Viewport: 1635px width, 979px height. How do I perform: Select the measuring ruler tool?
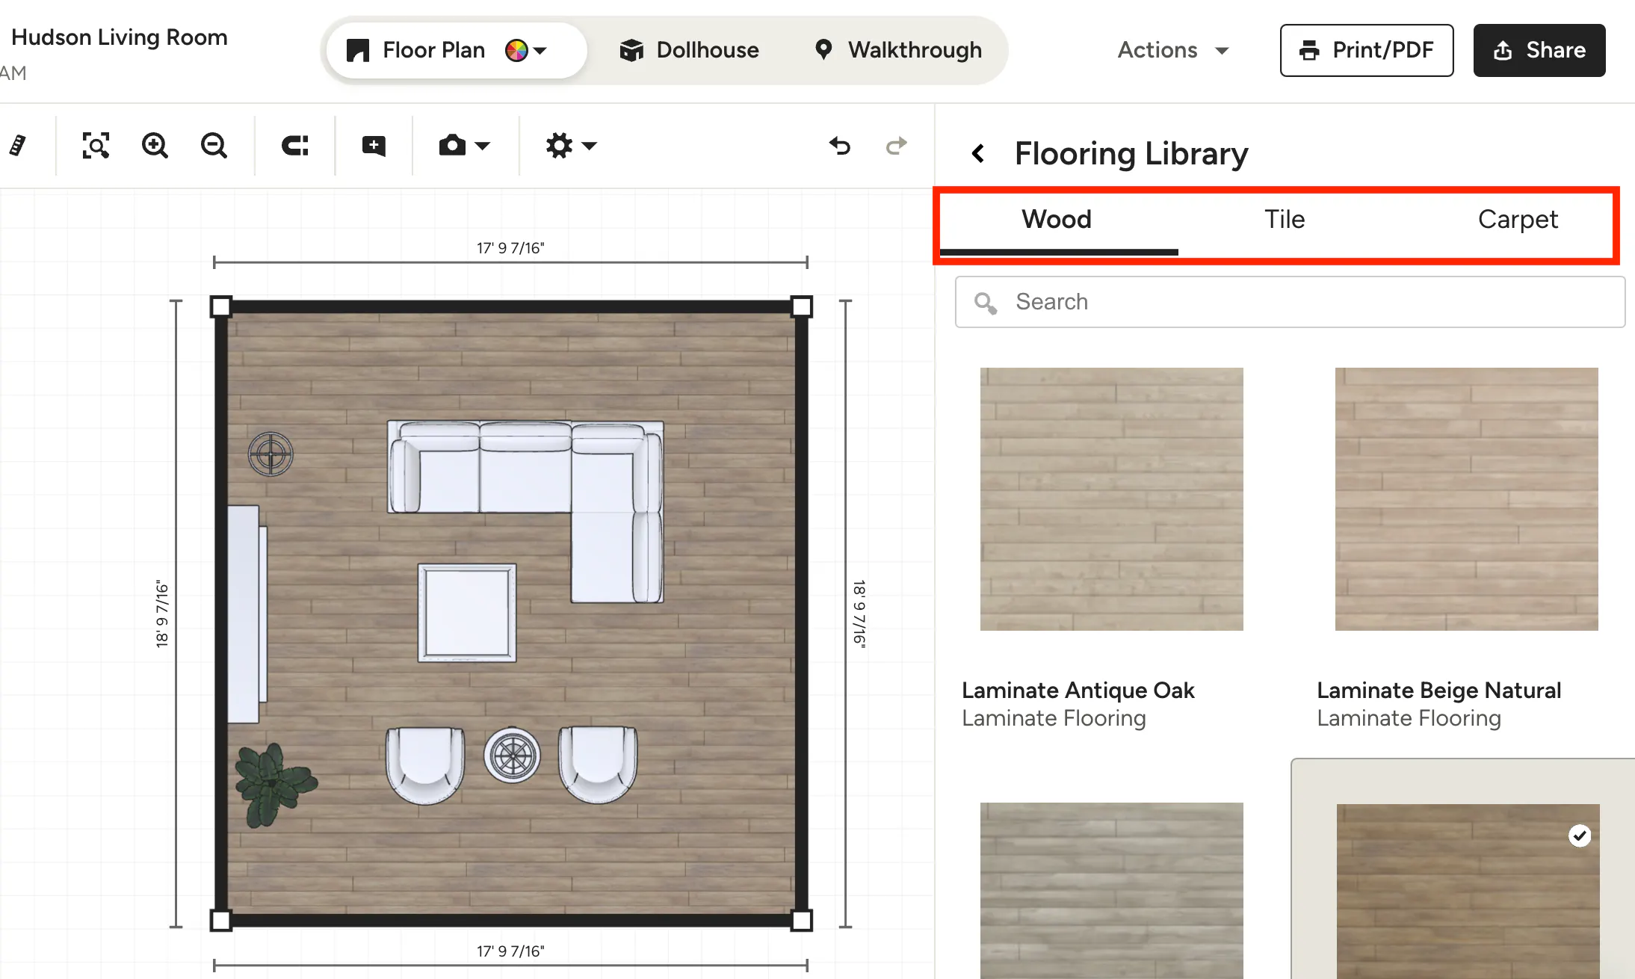[x=18, y=146]
